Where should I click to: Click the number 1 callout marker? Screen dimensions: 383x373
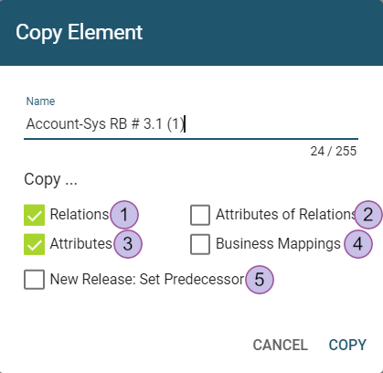(x=124, y=215)
